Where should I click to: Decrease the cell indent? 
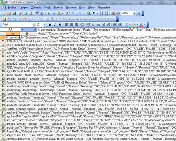tap(115, 25)
